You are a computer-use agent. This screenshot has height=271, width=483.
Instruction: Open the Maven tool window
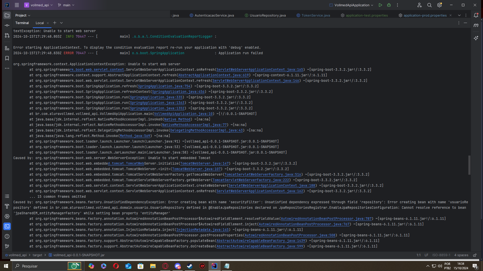click(x=476, y=25)
